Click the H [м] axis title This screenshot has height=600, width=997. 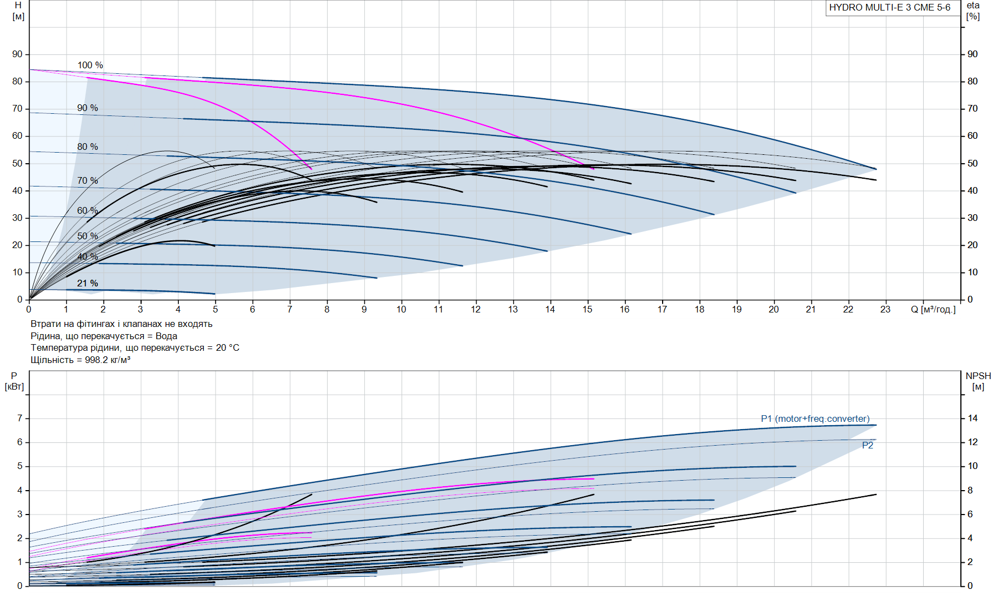click(18, 11)
